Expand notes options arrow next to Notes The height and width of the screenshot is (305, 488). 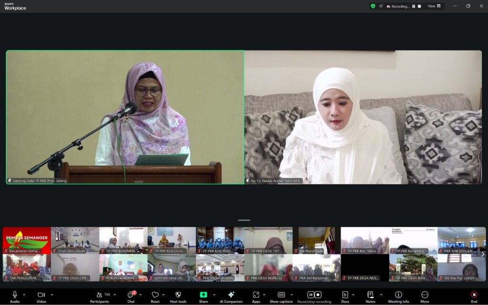point(381,295)
